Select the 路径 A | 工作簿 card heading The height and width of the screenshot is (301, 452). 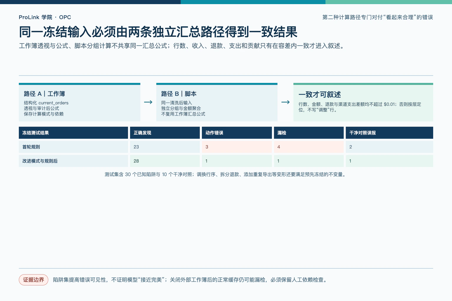[x=44, y=94]
